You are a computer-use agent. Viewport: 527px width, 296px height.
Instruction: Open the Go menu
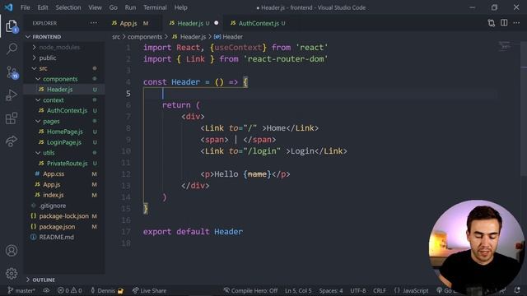pos(114,7)
